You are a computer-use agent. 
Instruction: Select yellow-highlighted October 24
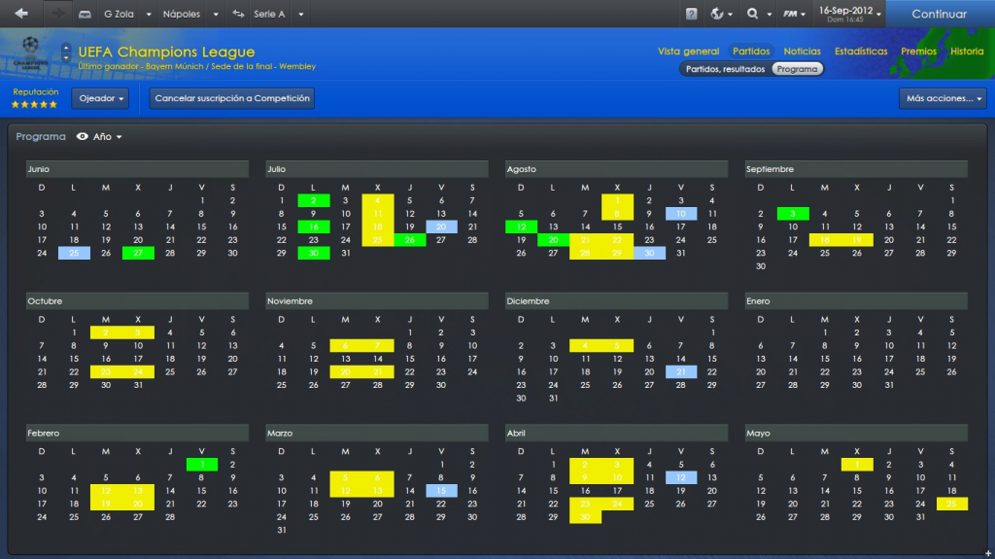(138, 372)
